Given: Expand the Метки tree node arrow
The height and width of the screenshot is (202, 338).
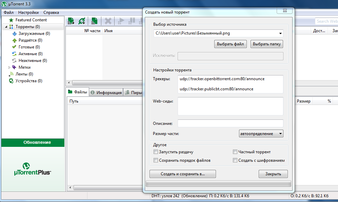Looking at the screenshot, I should point(9,67).
